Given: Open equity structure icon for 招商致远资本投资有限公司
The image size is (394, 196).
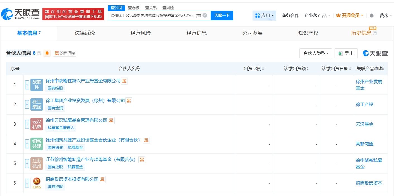Looking at the screenshot, I should [102, 179].
